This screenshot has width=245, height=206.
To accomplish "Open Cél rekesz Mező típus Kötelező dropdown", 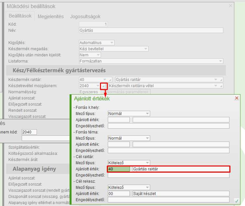I will [147, 188].
